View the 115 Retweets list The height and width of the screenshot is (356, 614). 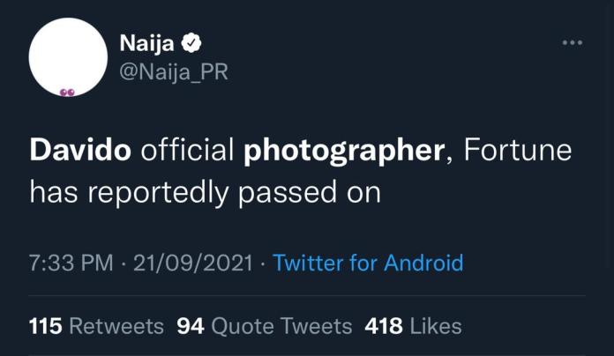[96, 326]
